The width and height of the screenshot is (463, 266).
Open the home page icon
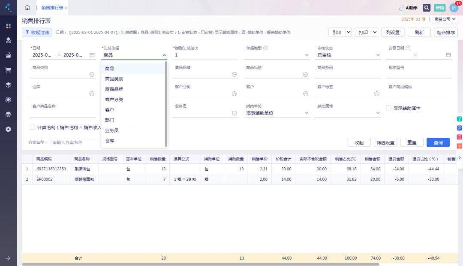[27, 8]
